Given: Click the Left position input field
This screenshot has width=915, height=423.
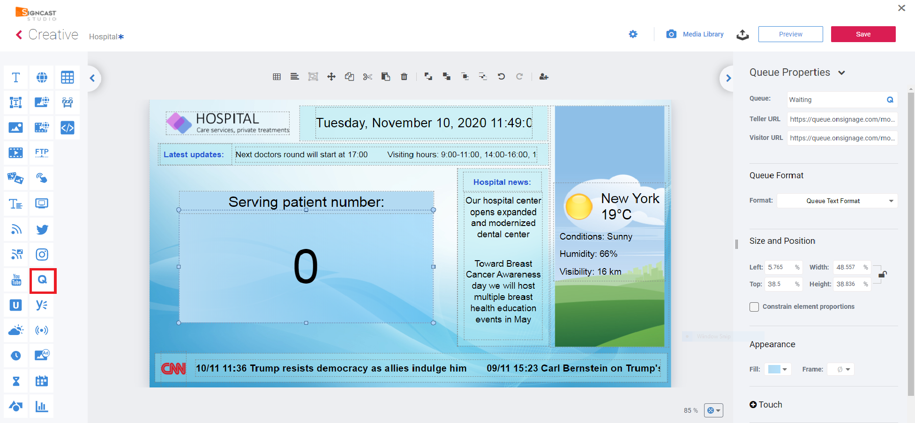Looking at the screenshot, I should [779, 267].
